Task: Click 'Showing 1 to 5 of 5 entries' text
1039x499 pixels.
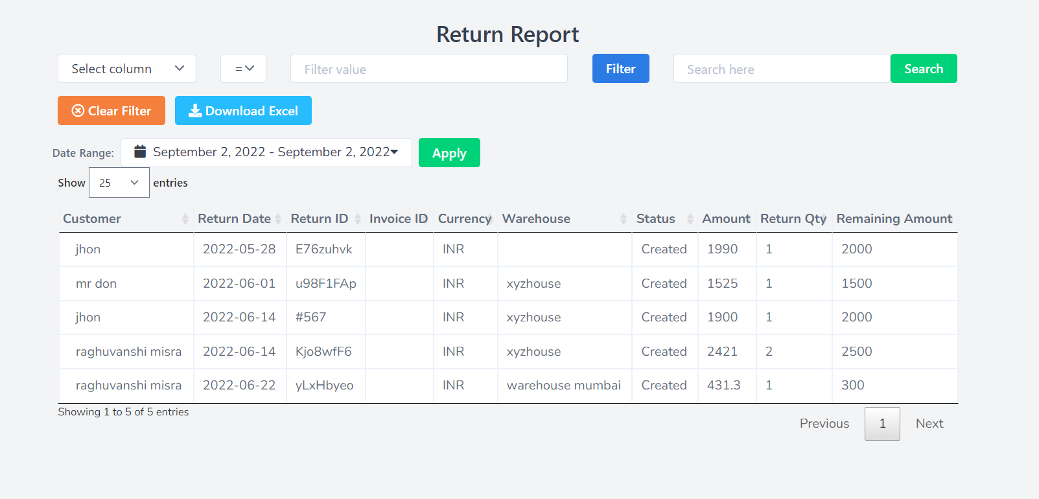Action: pyautogui.click(x=123, y=412)
